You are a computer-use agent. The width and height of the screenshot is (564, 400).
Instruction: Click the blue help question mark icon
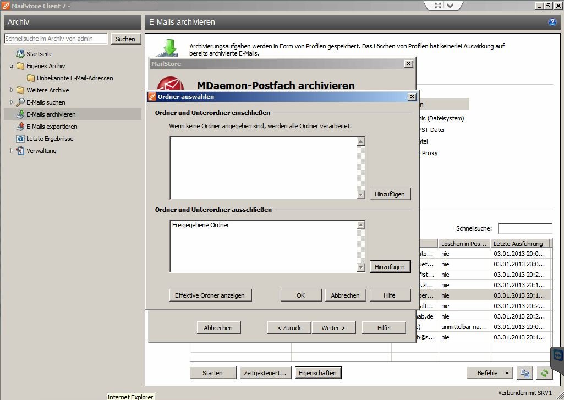552,23
